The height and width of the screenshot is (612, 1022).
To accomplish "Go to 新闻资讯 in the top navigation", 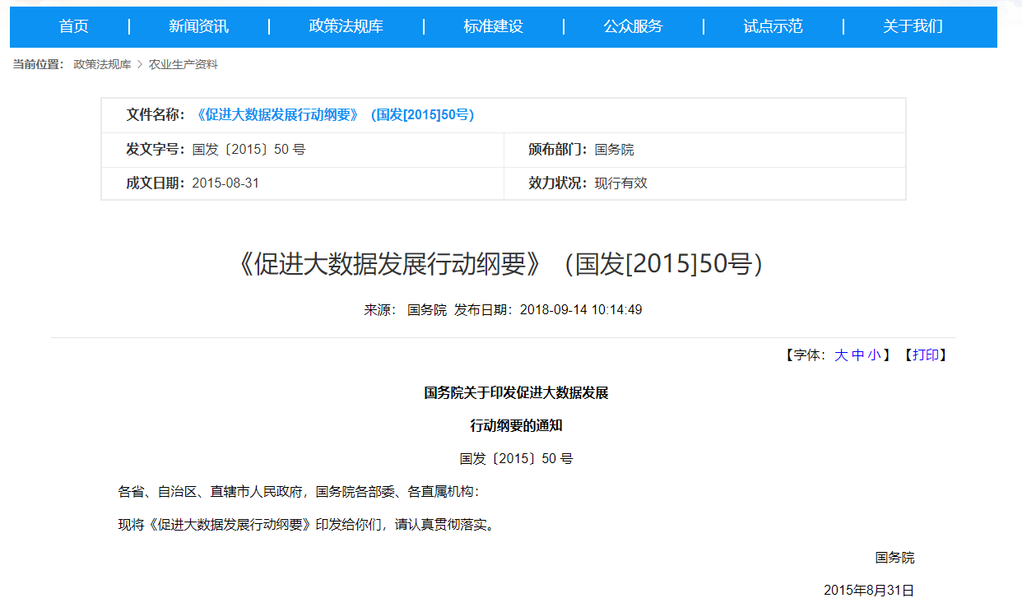I will (x=198, y=26).
